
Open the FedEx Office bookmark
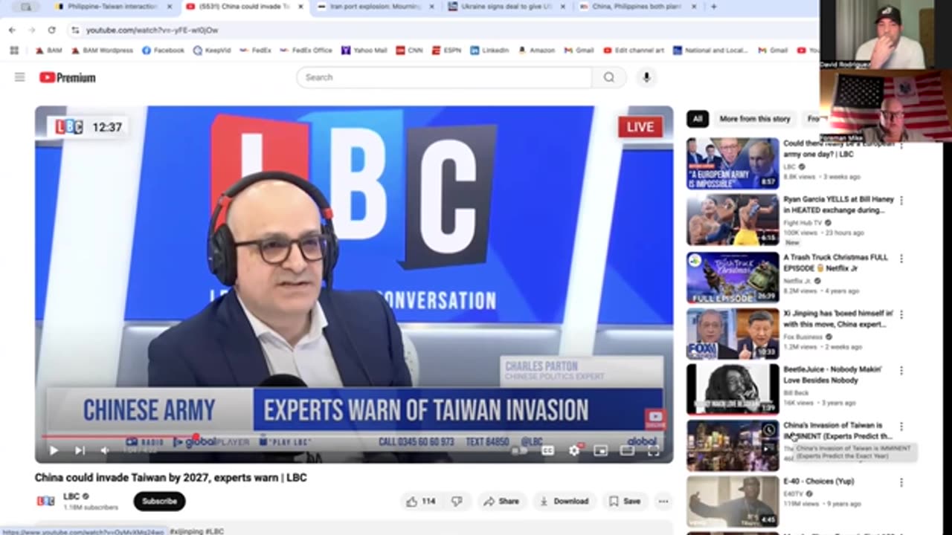pyautogui.click(x=306, y=51)
